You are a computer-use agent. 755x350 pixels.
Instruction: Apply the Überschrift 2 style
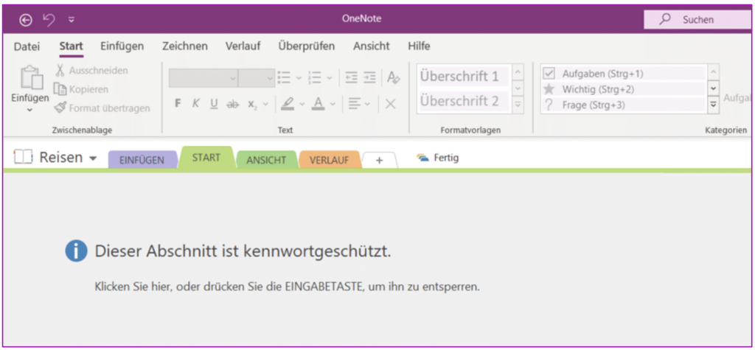[464, 101]
